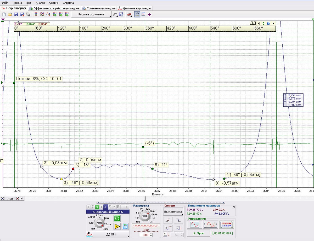Click the 7атм amplitude rotary knob
Image resolution: width=314 pixels, height=241 pixels.
99,223
